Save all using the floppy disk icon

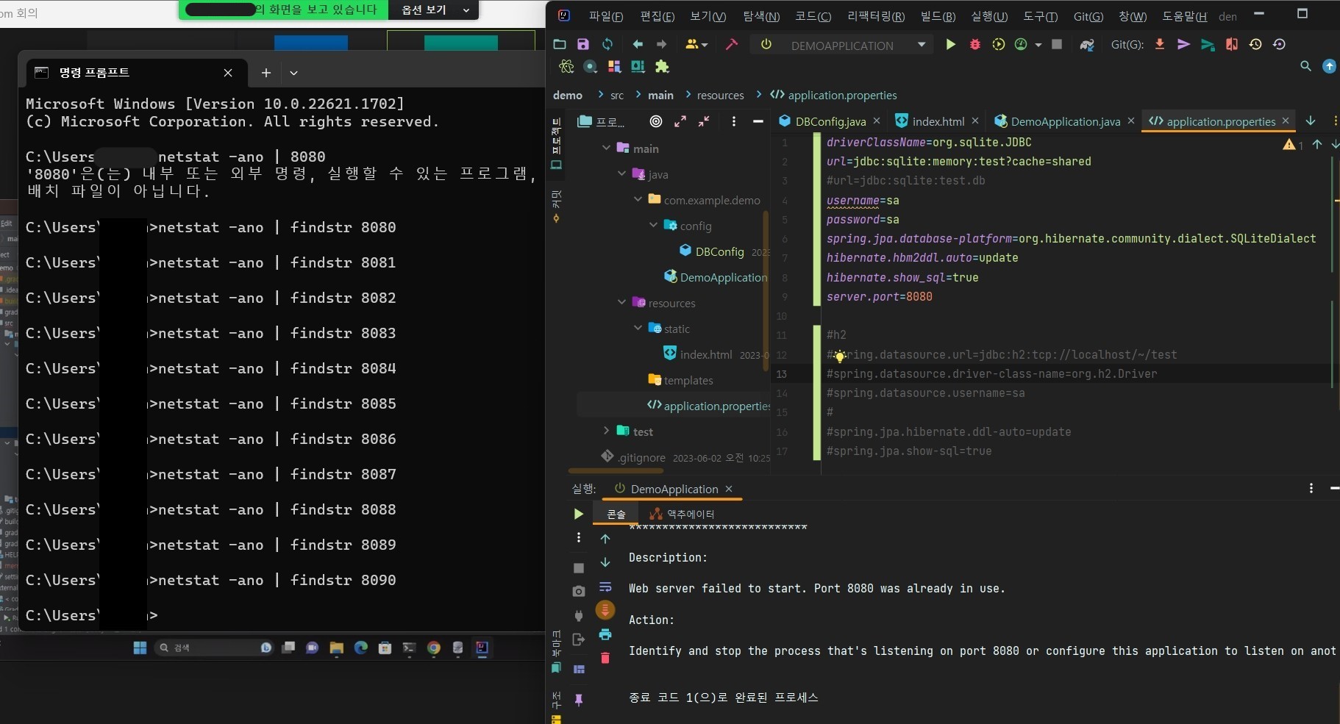pyautogui.click(x=583, y=45)
